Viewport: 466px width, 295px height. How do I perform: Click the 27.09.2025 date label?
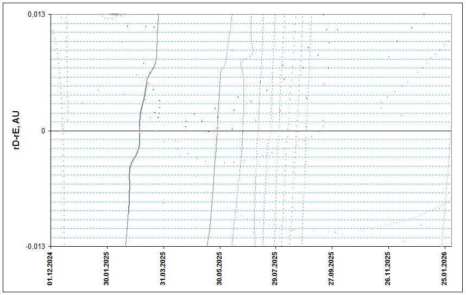tap(332, 269)
